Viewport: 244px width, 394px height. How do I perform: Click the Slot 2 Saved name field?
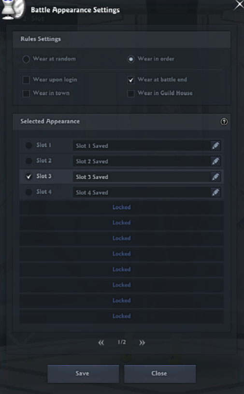click(x=142, y=161)
